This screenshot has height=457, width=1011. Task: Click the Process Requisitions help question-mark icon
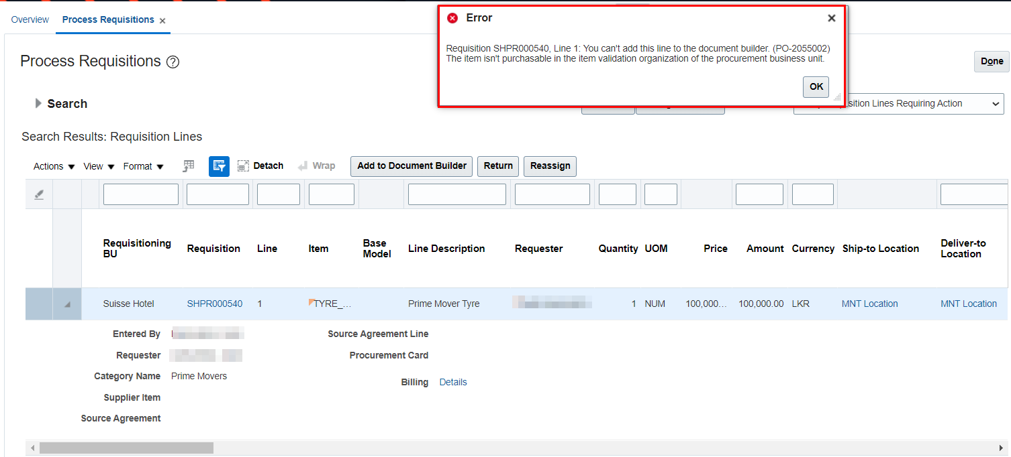[173, 62]
